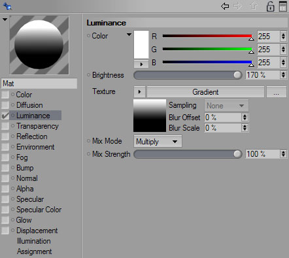Select the Luminance channel page
The width and height of the screenshot is (289, 258).
(x=33, y=116)
